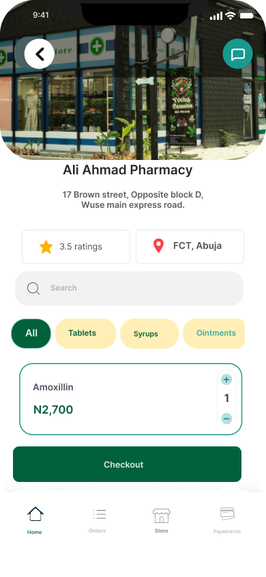Viewport: 266px width, 577px height.
Task: Click the search magnifier icon
Action: pyautogui.click(x=33, y=288)
